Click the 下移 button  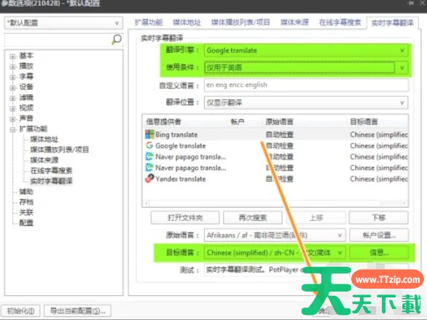(379, 218)
